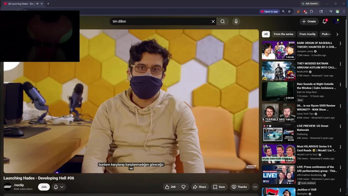Open the orange extension icon

click(298, 11)
